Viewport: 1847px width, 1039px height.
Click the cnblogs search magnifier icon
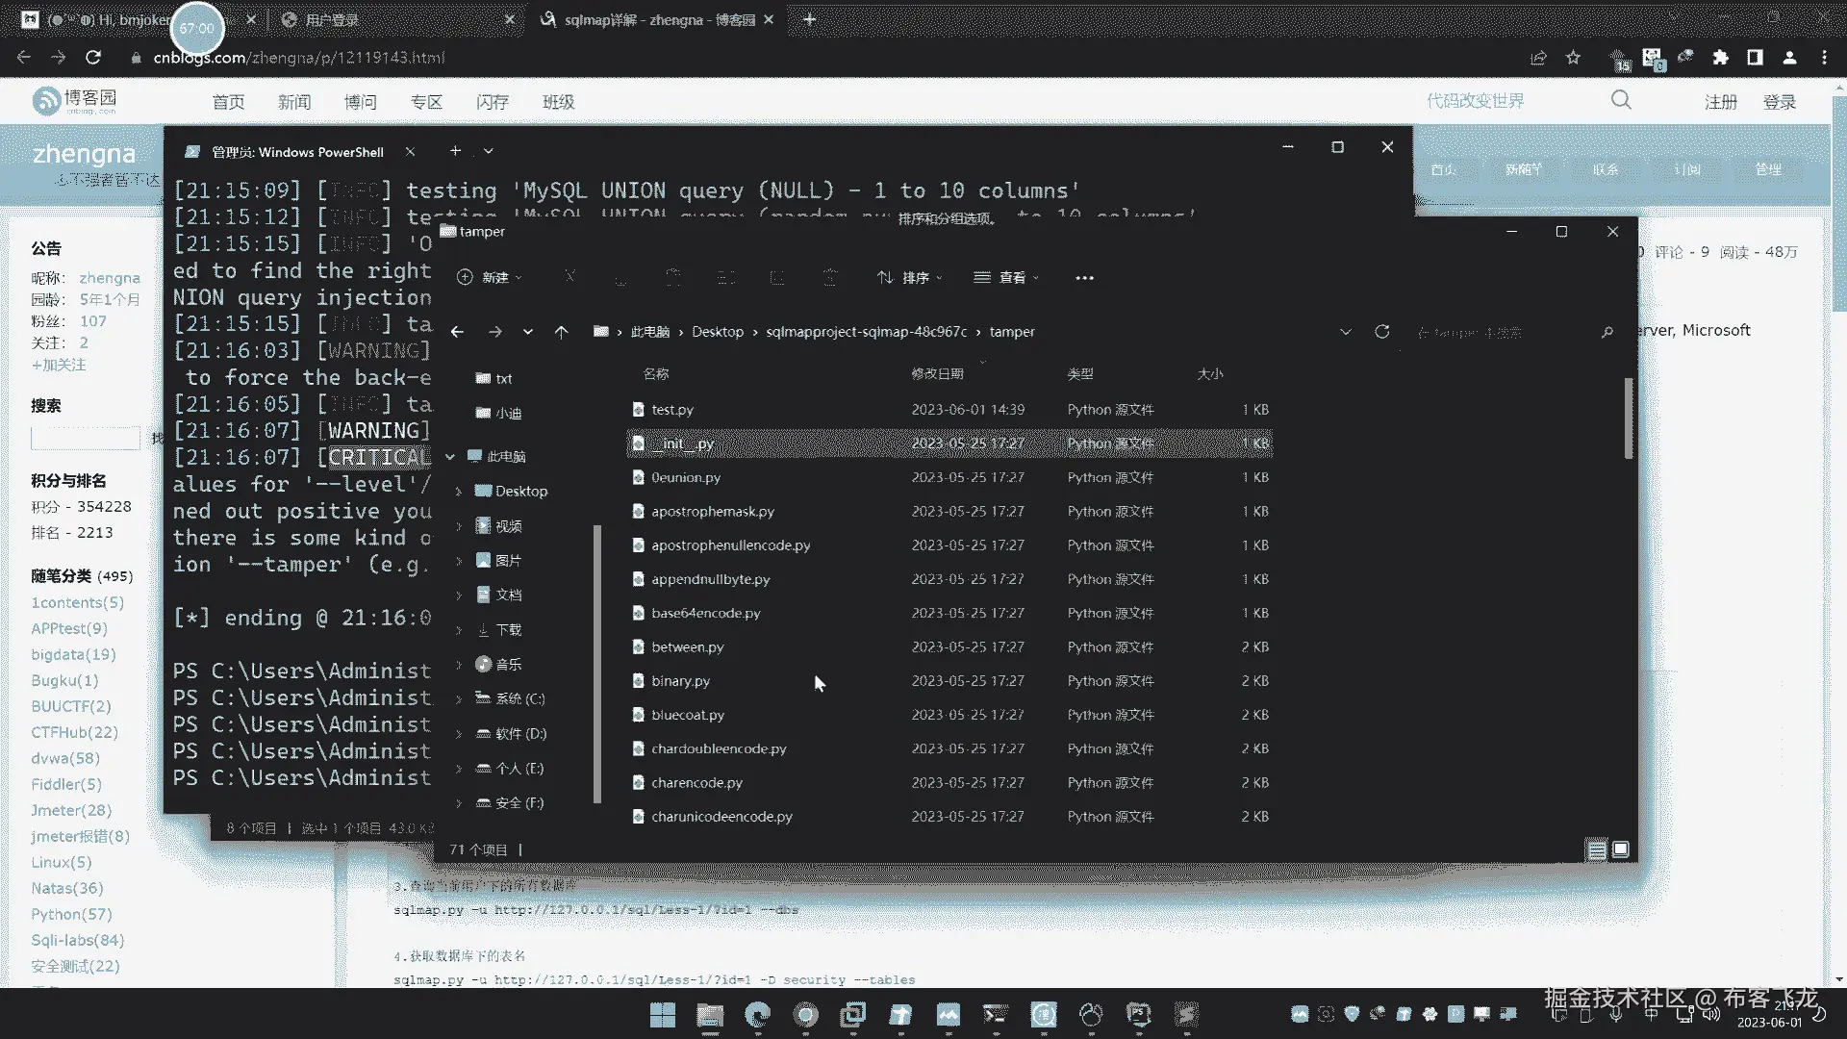(1621, 100)
